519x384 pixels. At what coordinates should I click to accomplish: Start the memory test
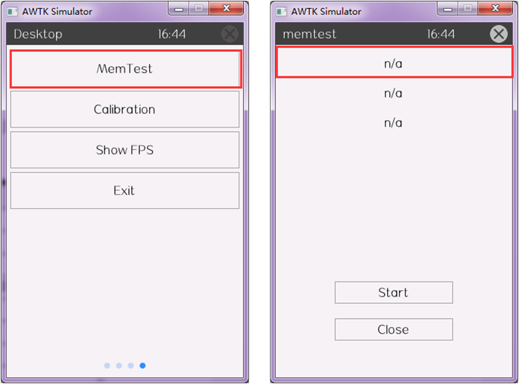(x=394, y=292)
